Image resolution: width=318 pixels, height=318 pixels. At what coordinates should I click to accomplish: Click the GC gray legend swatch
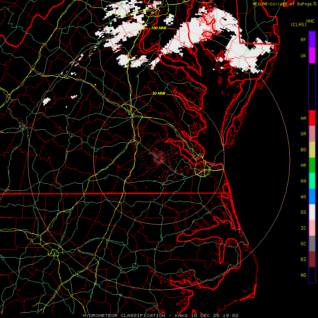click(312, 243)
